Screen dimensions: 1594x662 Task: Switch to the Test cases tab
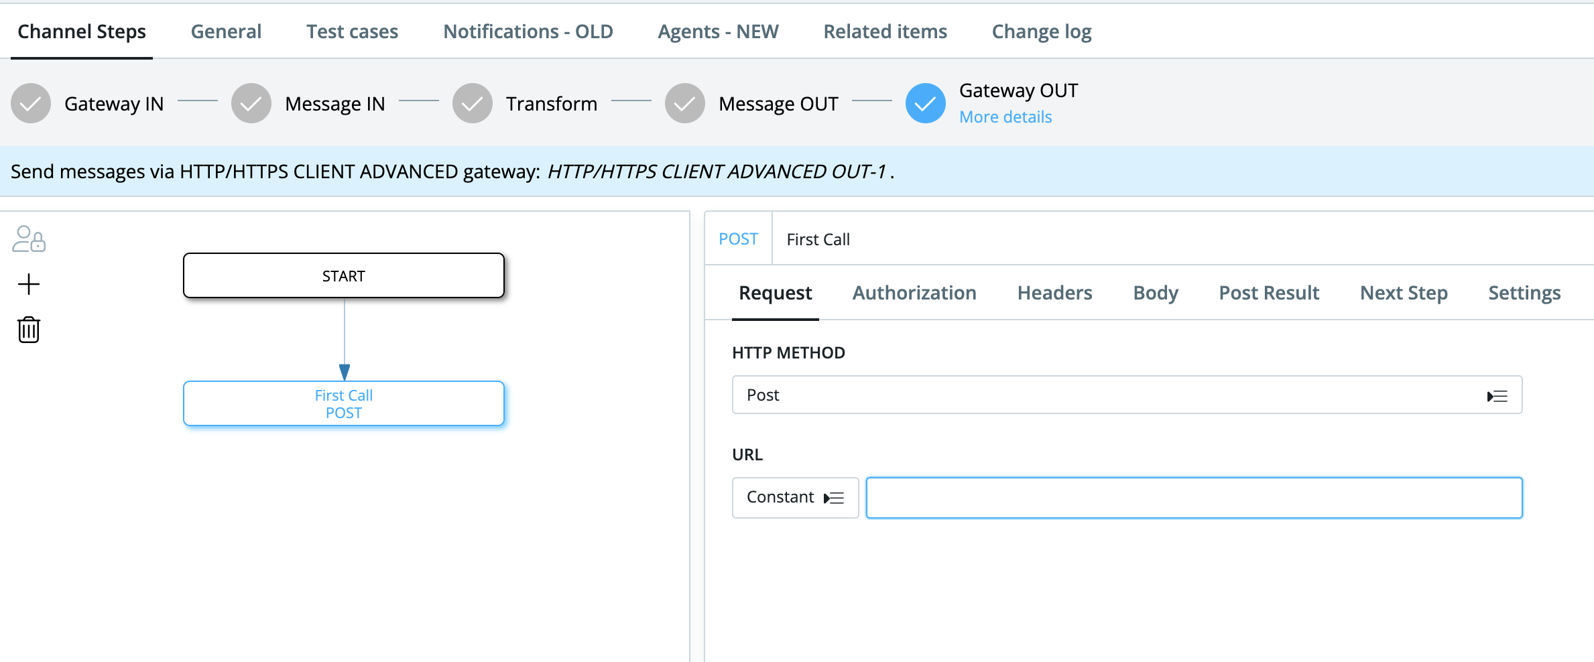[352, 31]
